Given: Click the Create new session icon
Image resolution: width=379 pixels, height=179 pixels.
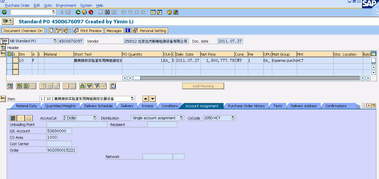Looking at the screenshot, I should (x=153, y=12).
